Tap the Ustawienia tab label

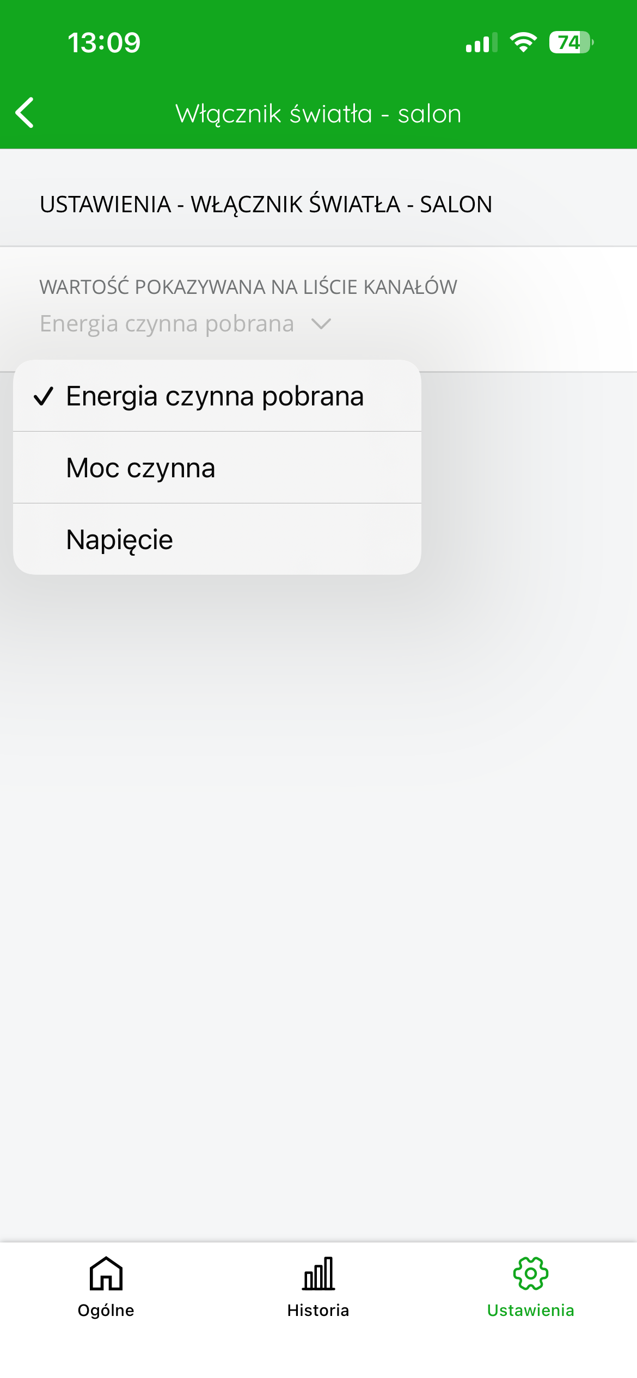[x=531, y=1310]
